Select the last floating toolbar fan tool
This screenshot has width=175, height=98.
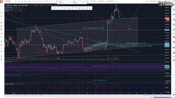(x=91, y=8)
